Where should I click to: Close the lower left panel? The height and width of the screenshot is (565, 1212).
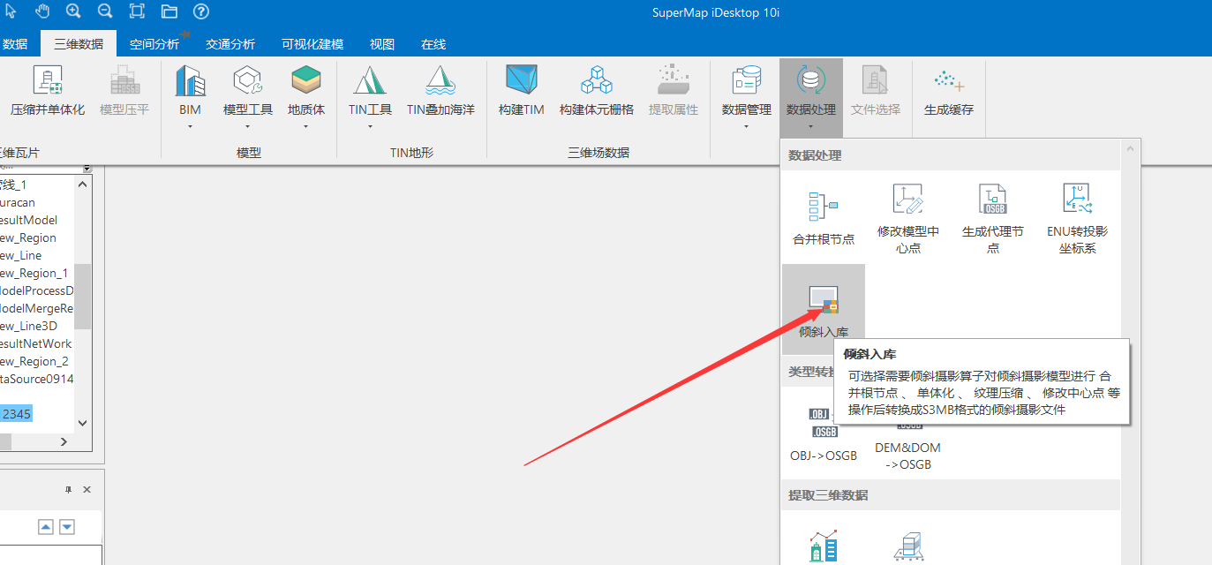pos(87,489)
